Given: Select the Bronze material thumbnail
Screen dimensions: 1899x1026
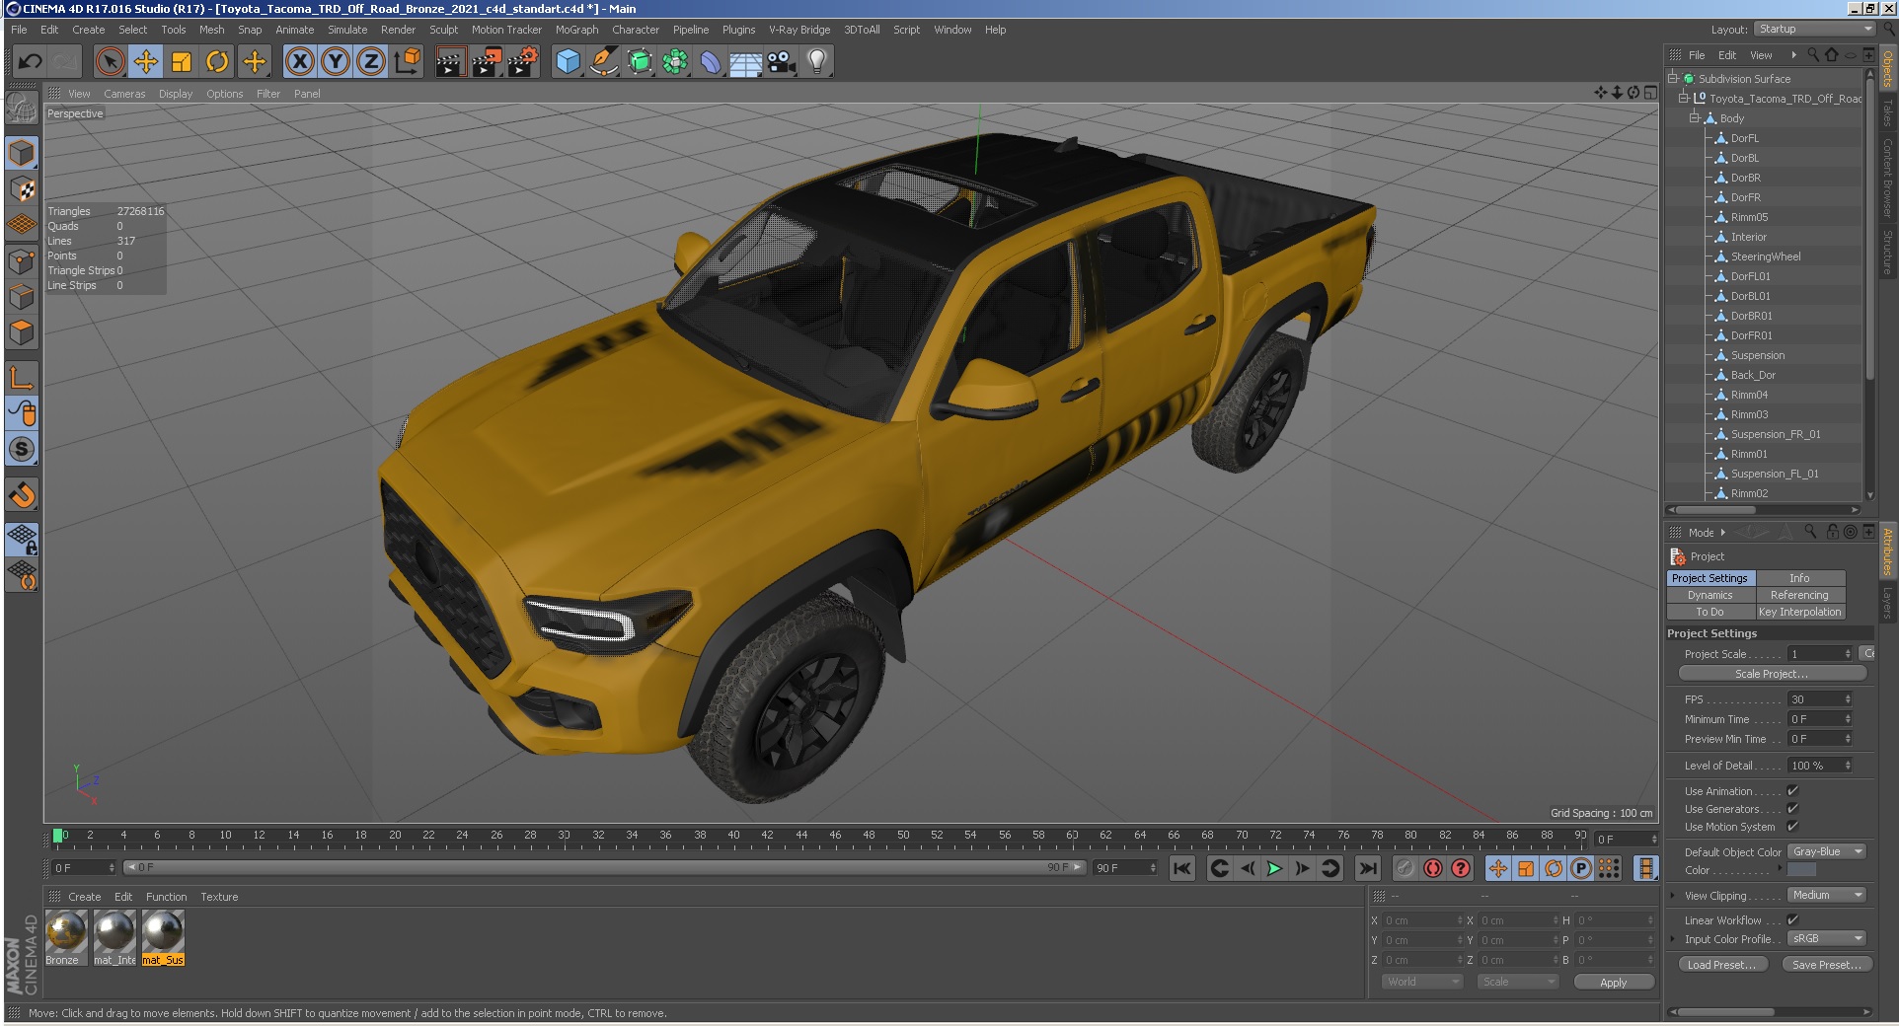Looking at the screenshot, I should pyautogui.click(x=66, y=931).
